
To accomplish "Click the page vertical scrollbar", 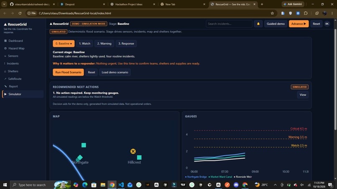I will point(335,79).
